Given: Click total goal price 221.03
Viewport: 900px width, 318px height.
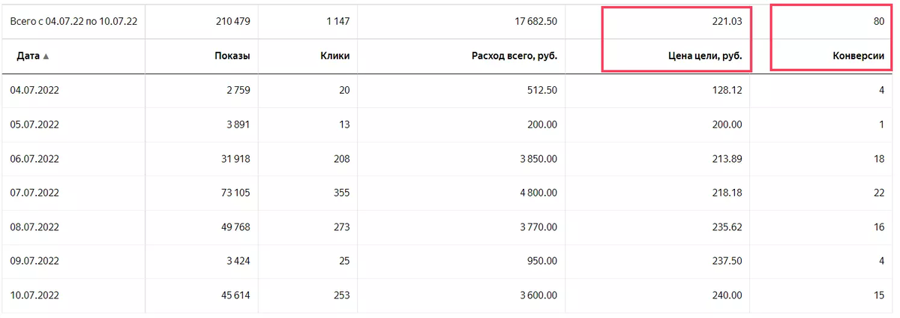Looking at the screenshot, I should click(x=727, y=22).
